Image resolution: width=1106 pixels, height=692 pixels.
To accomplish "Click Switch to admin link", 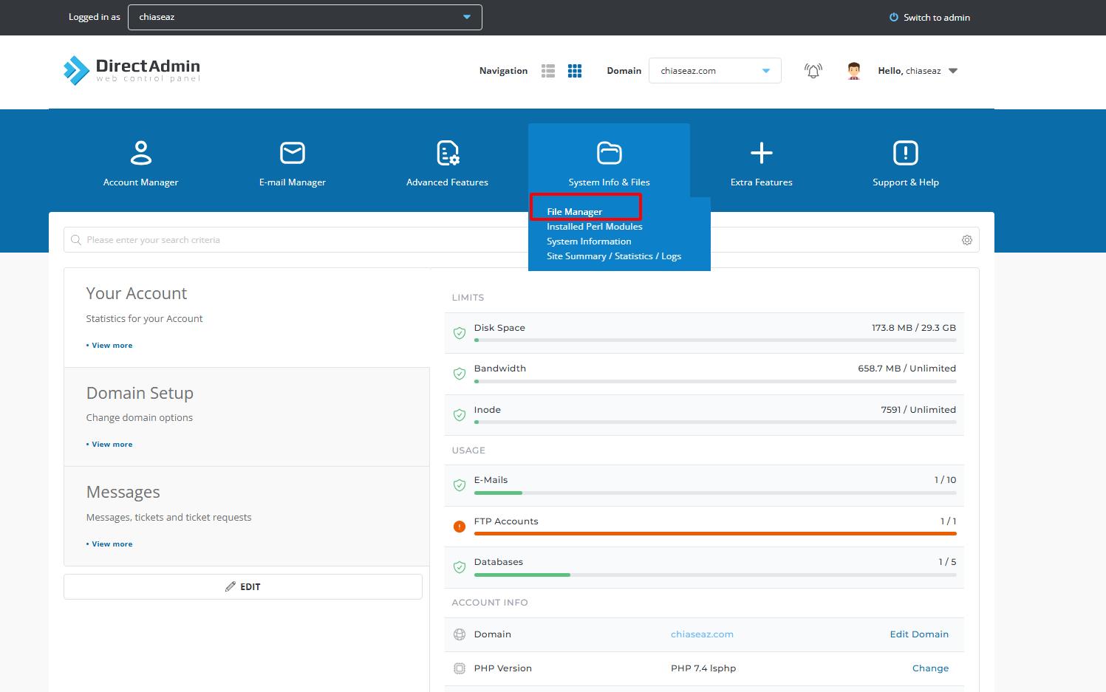I will tap(929, 18).
